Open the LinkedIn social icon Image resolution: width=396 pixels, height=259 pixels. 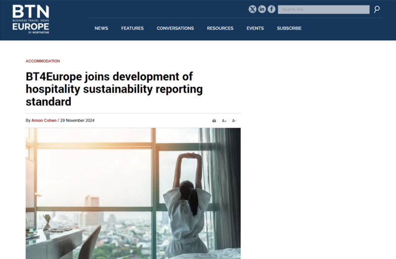coord(262,9)
